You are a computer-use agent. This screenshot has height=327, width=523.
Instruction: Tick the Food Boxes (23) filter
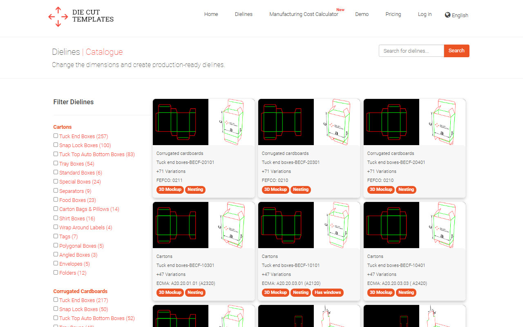tap(56, 199)
